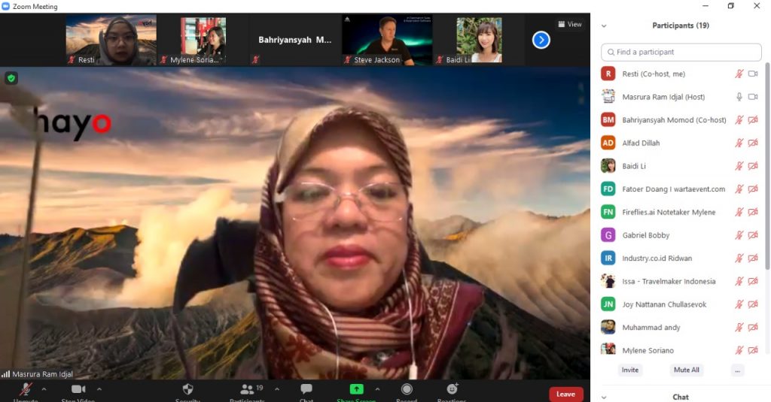Select Bahriyansyah M... name tile in gallery strip
771x402 pixels.
pyautogui.click(x=295, y=41)
